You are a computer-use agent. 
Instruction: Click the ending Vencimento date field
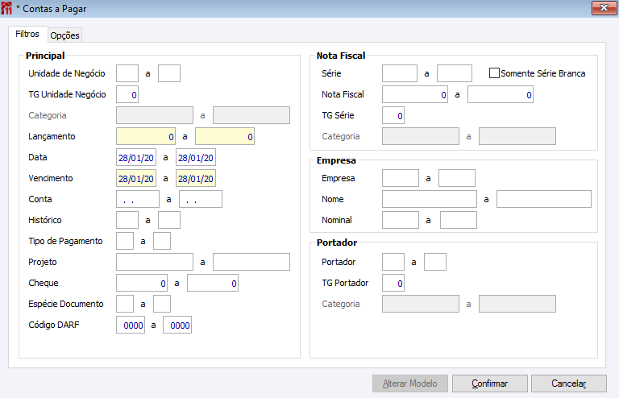(196, 178)
